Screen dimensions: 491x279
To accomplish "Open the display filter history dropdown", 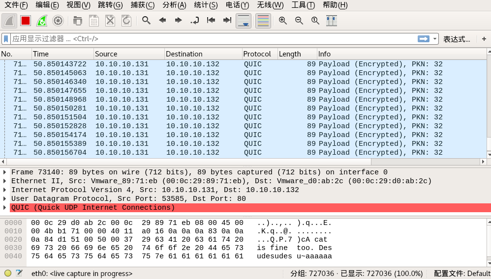I will (x=434, y=39).
